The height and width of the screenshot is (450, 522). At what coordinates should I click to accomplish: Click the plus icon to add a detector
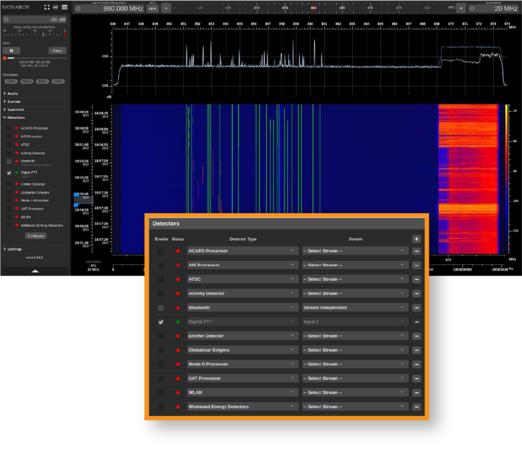[416, 239]
